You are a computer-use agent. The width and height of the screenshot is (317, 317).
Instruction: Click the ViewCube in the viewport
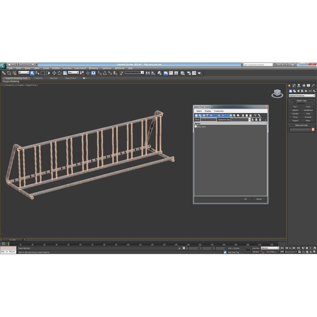(277, 93)
